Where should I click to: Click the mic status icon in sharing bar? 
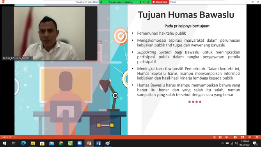tap(140, 2)
